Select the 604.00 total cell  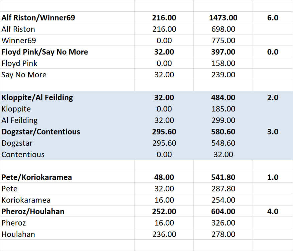223,211
